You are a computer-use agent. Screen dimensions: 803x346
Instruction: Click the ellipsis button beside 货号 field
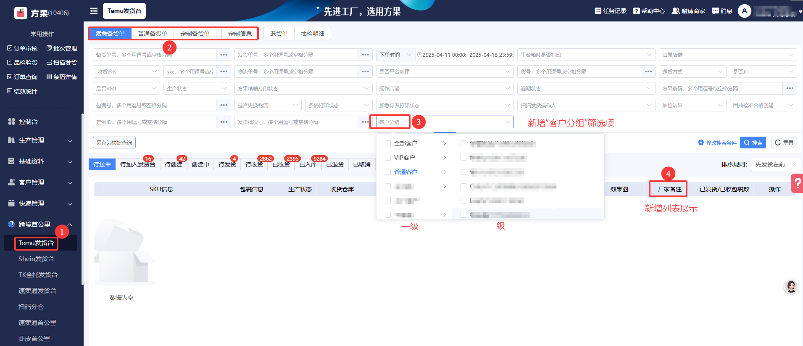pyautogui.click(x=648, y=71)
